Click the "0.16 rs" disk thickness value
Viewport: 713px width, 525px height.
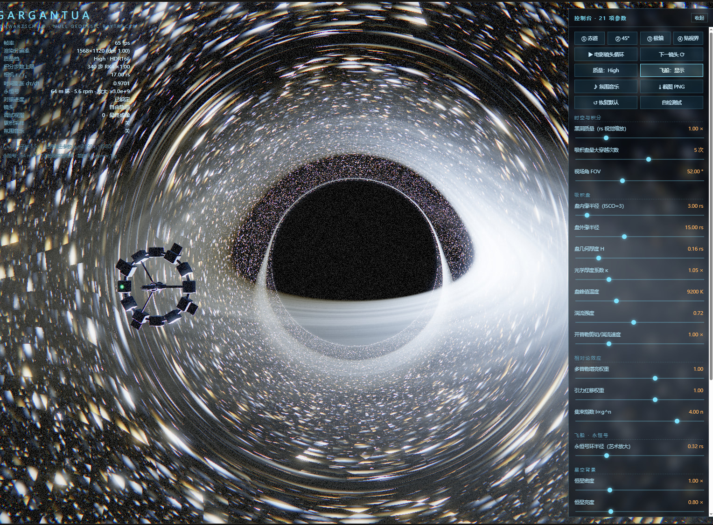pyautogui.click(x=695, y=249)
